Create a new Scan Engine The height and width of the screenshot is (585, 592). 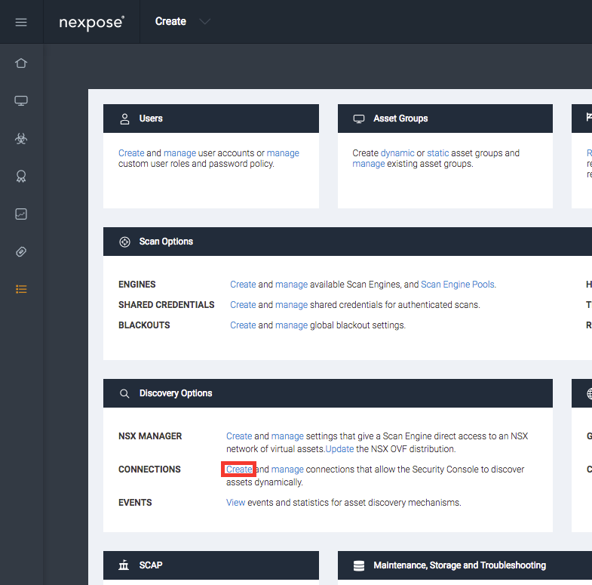[x=243, y=285]
